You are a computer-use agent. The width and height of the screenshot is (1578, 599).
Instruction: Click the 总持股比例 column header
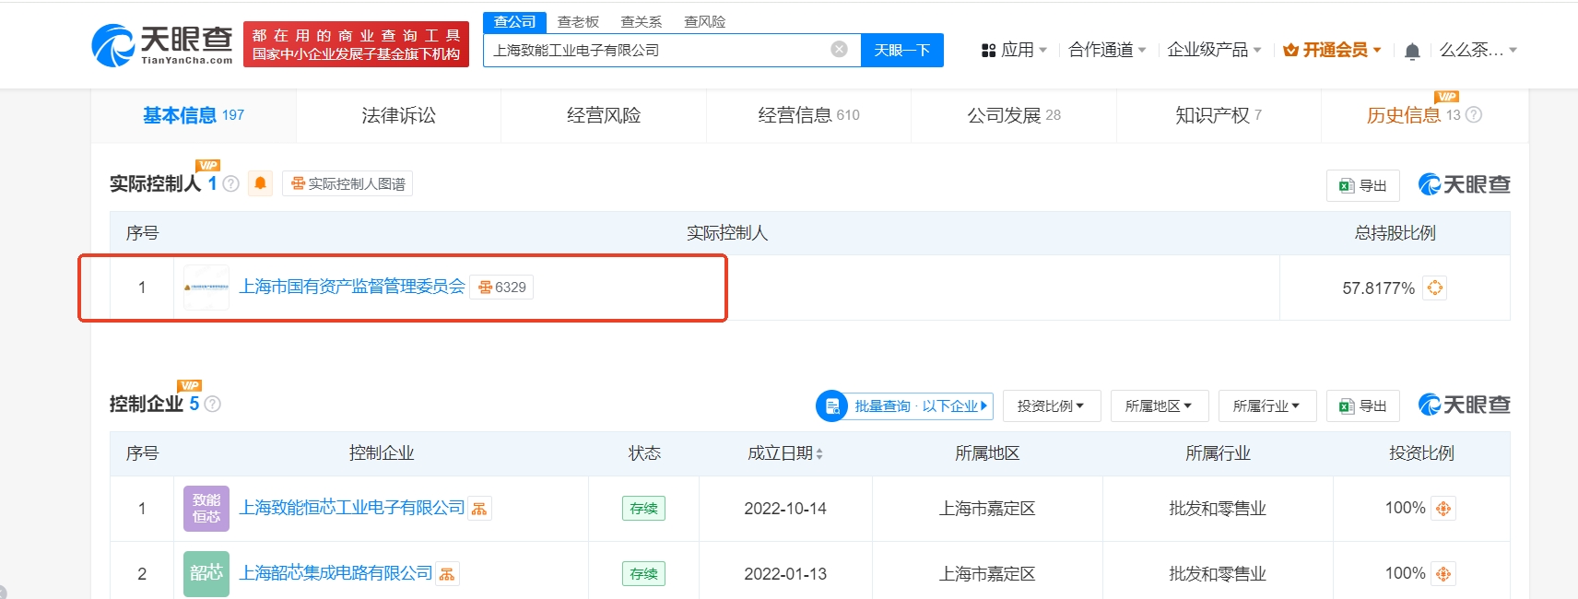click(x=1395, y=233)
